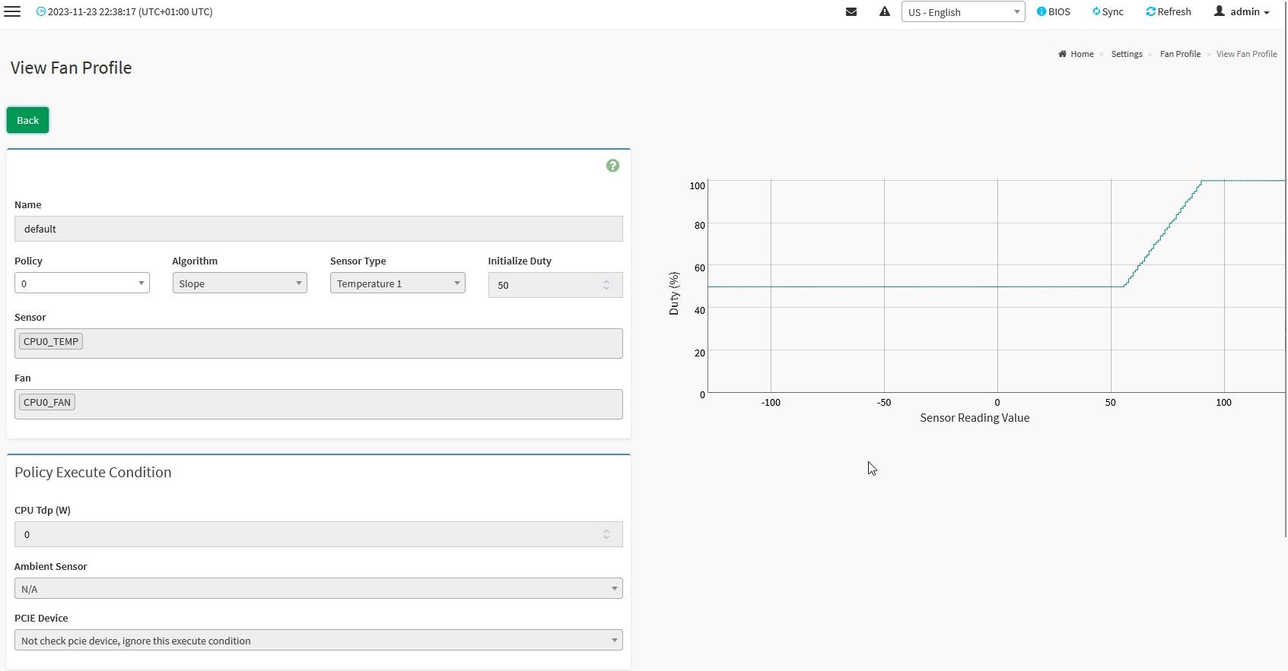The image size is (1288, 671).
Task: Click the Refresh icon button
Action: point(1169,11)
